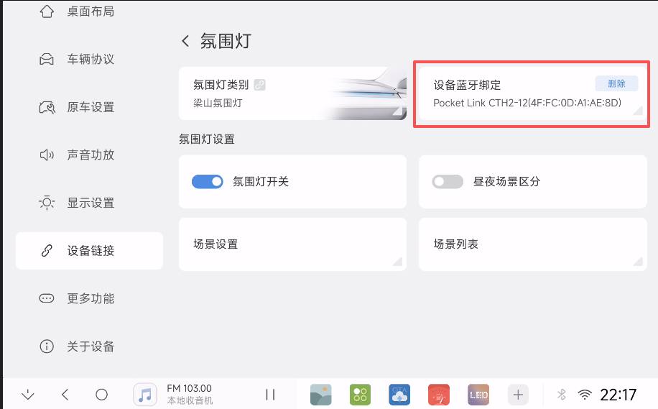Open 更多功能 in the sidebar
The image size is (658, 409).
coord(89,298)
